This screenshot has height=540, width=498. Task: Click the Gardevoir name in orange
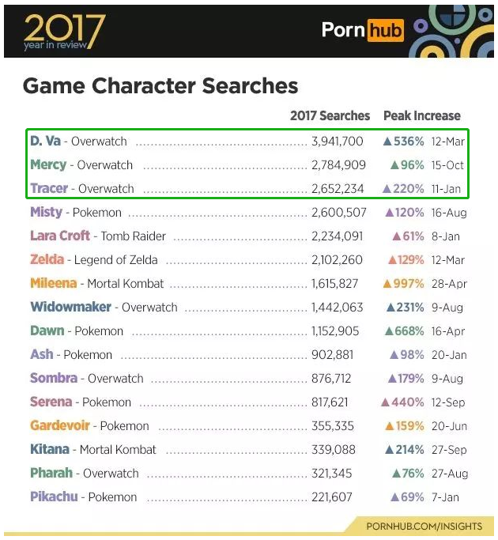[60, 425]
